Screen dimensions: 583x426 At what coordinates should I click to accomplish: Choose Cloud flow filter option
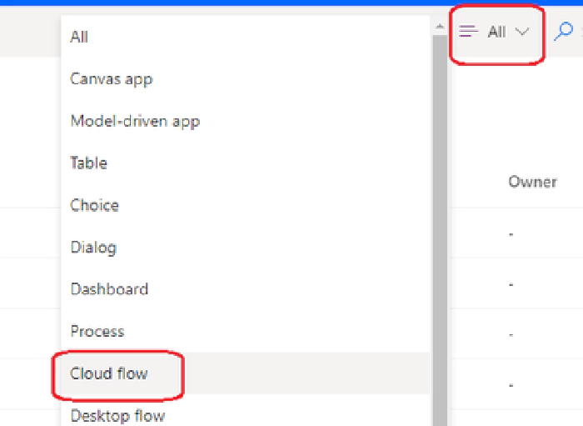[x=246, y=373]
